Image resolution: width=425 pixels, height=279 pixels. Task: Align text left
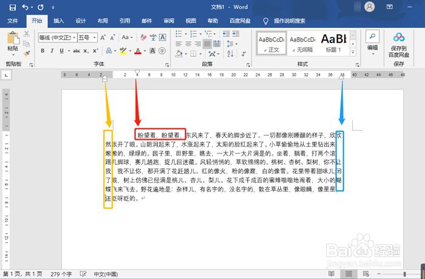(178, 44)
